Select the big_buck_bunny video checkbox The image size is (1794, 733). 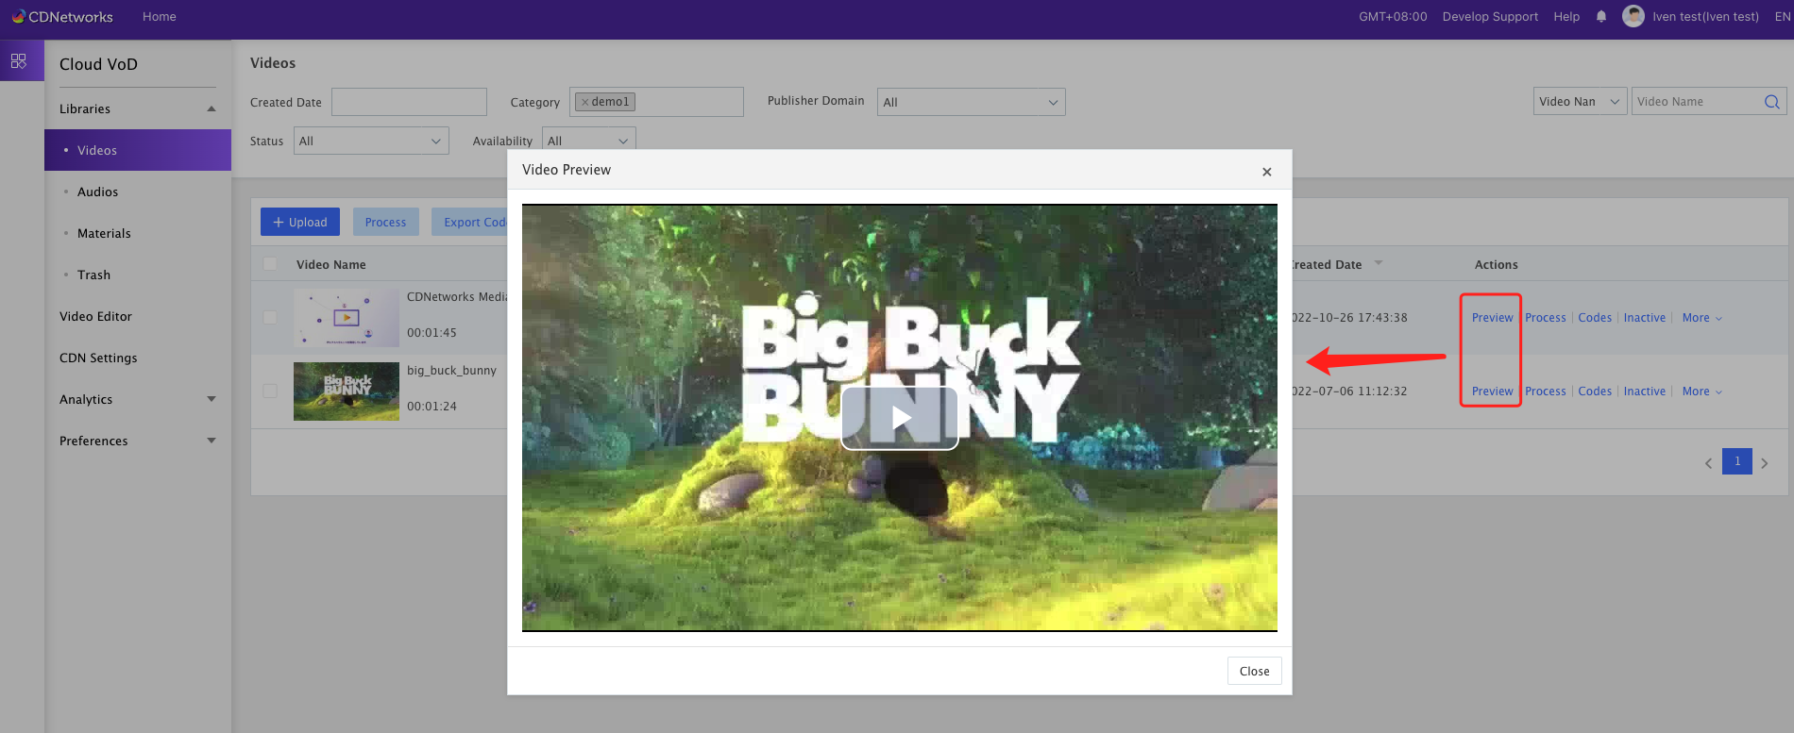(x=270, y=391)
